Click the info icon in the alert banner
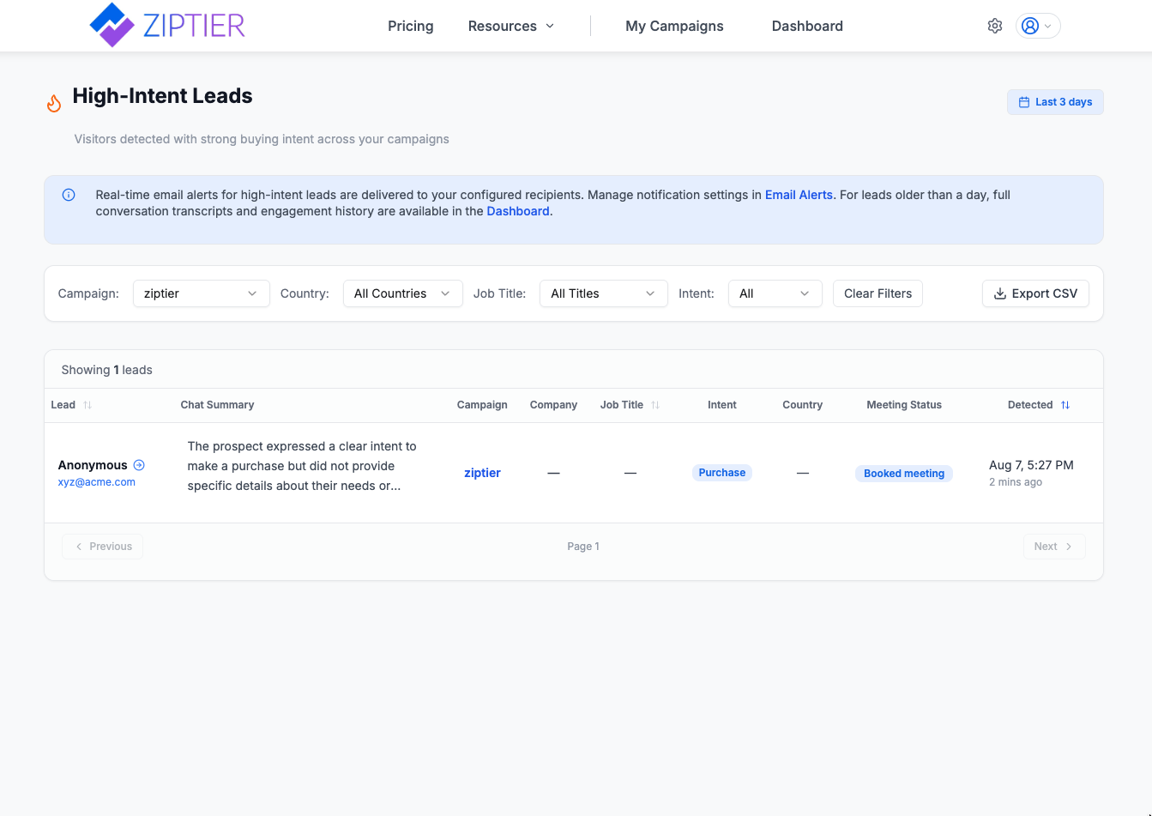1152x816 pixels. [x=69, y=195]
